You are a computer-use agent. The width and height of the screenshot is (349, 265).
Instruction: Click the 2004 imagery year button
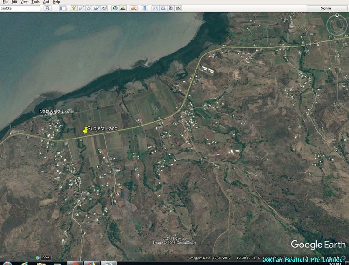coord(46,258)
